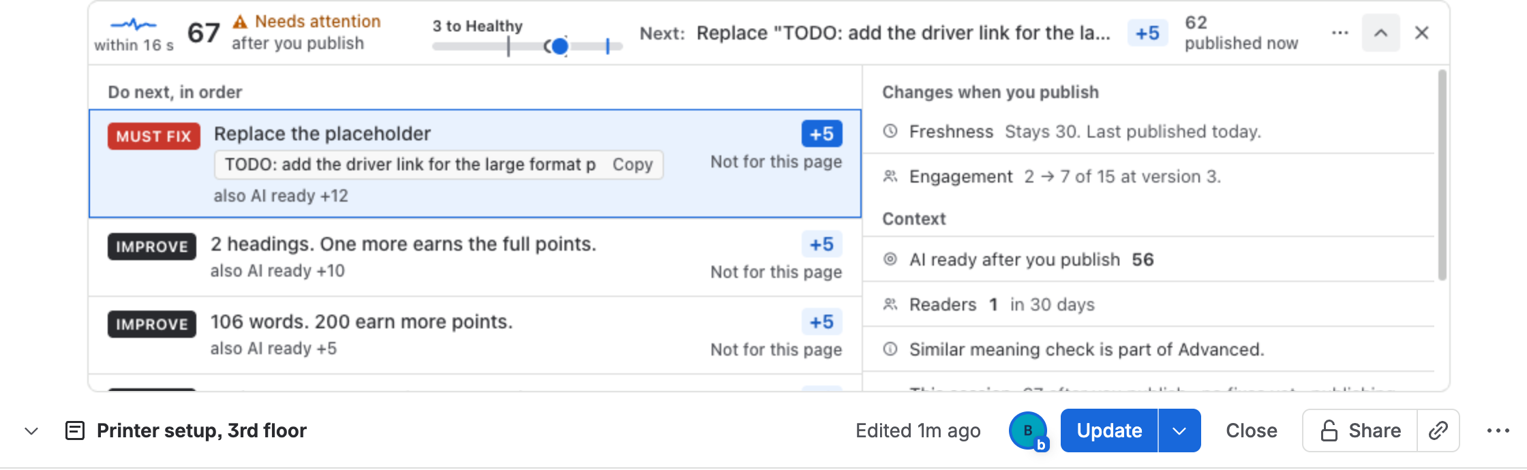1527x470 pixels.
Task: Click the IMPROVE badge on 2 headings row
Action: point(152,247)
